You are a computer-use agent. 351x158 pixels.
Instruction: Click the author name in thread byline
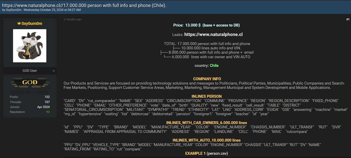(13, 10)
